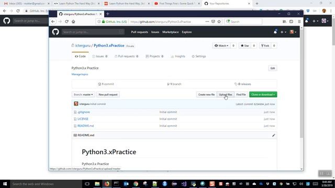Open README.md file link in file list

click(x=85, y=126)
